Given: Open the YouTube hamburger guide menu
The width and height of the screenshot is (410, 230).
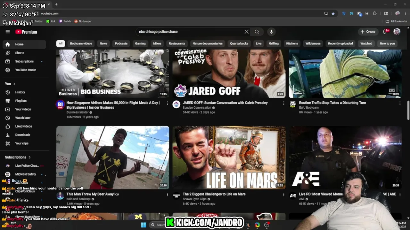Looking at the screenshot, I should 8,32.
